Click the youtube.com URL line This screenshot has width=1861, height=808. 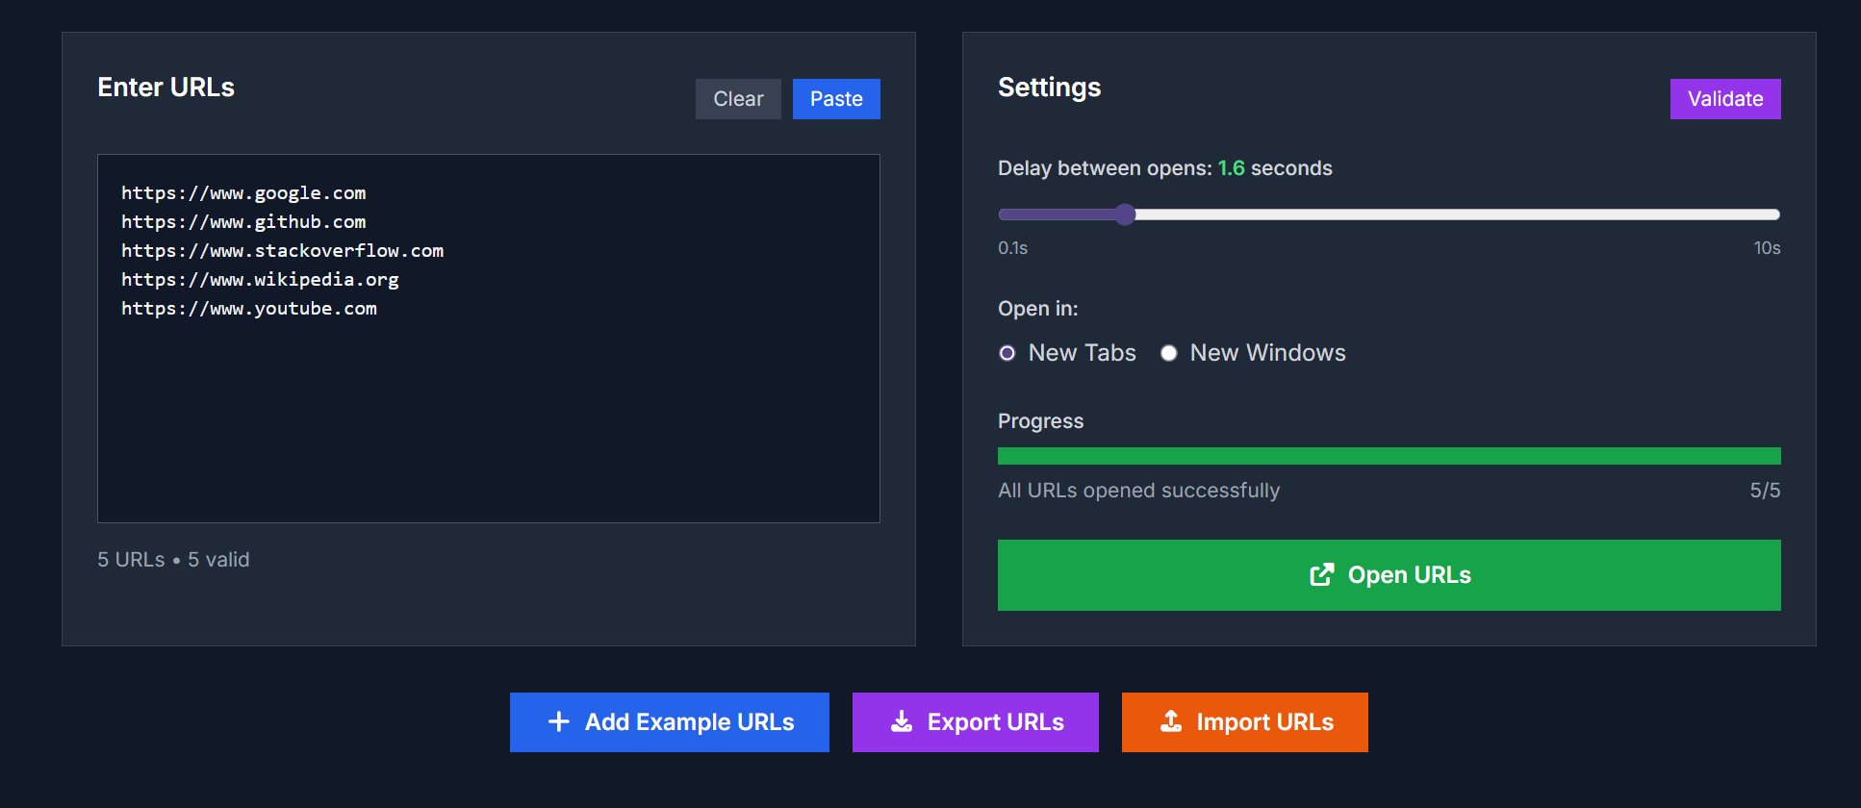pos(249,309)
